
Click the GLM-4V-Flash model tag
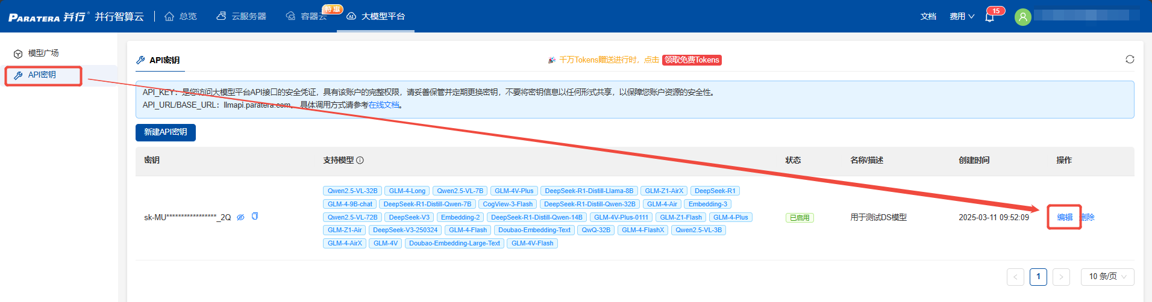533,244
